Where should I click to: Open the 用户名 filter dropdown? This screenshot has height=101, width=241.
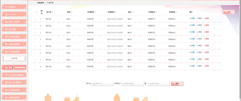tap(102, 84)
